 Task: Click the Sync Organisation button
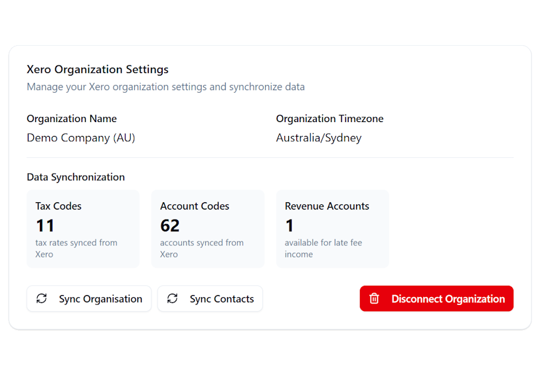click(89, 299)
